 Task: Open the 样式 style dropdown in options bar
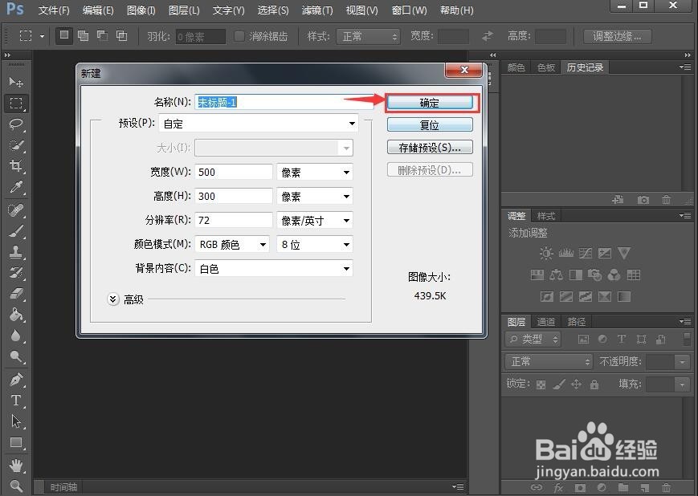tap(368, 36)
